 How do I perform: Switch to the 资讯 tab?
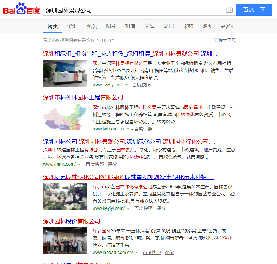tap(72, 26)
